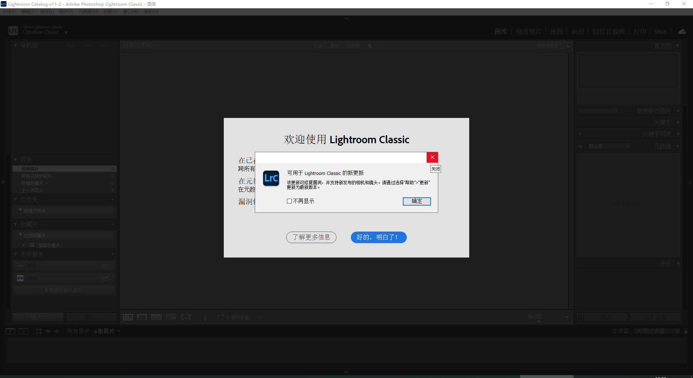Click the second window 2 display icon

tap(23, 331)
